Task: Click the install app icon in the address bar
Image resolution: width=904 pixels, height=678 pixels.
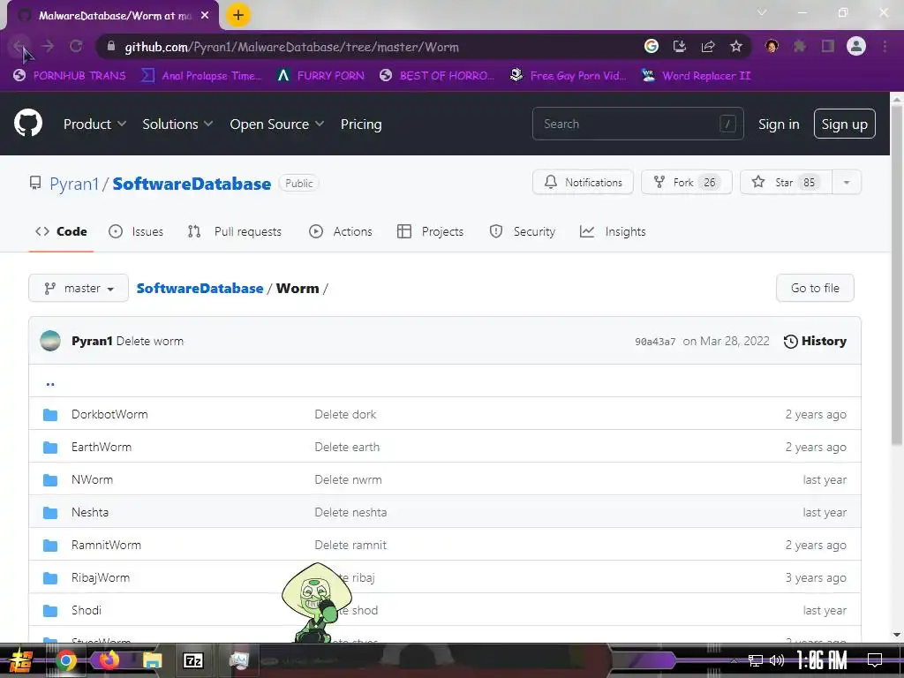Action: click(680, 46)
